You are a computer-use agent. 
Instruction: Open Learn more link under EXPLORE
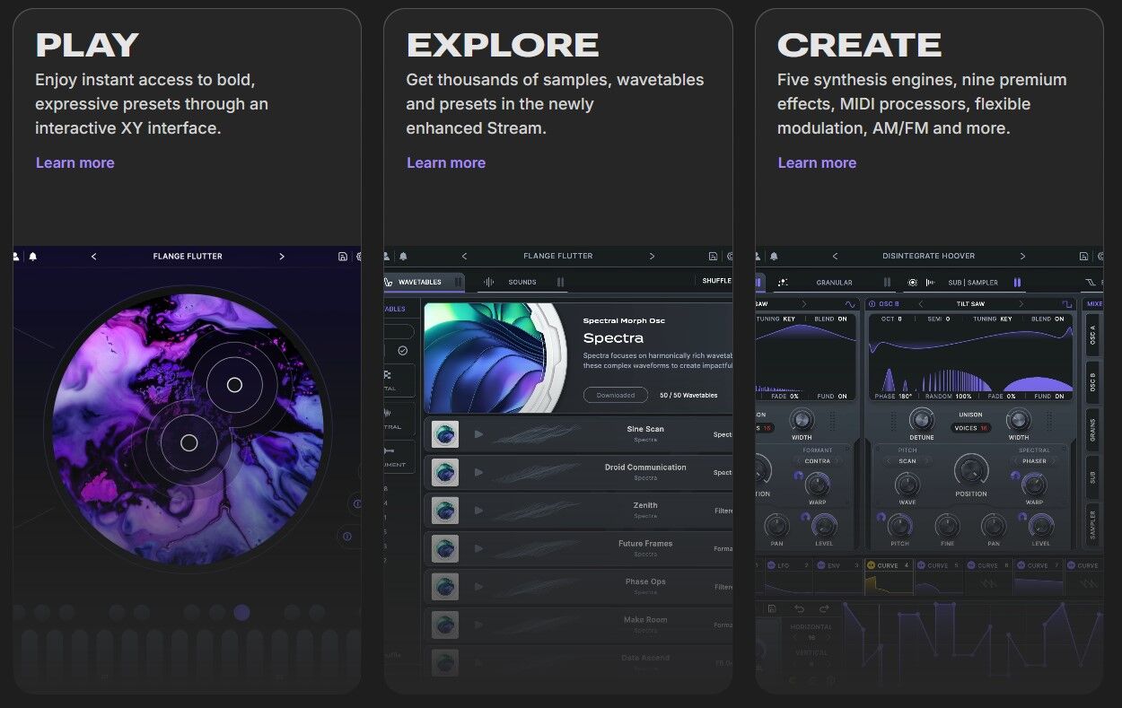(x=446, y=162)
